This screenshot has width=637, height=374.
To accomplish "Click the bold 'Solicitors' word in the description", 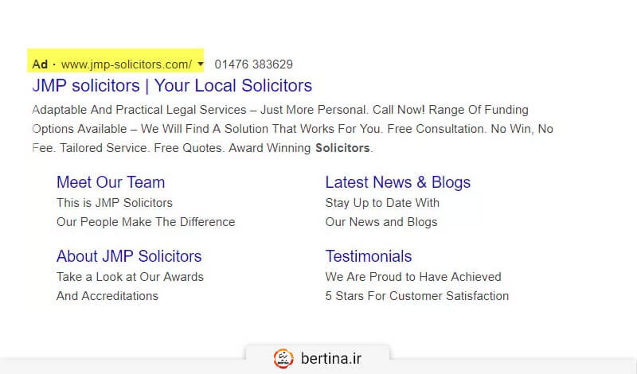I will click(342, 148).
